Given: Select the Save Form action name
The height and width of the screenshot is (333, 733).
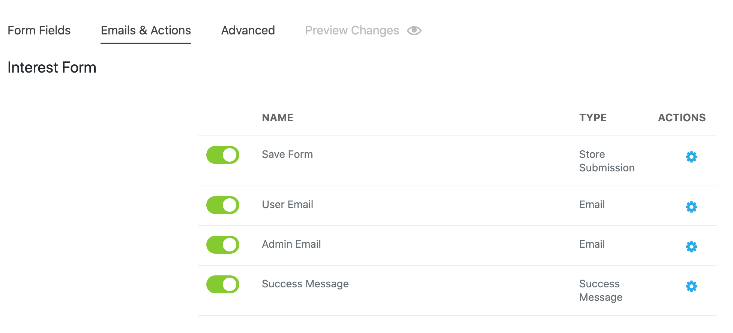Looking at the screenshot, I should 287,154.
